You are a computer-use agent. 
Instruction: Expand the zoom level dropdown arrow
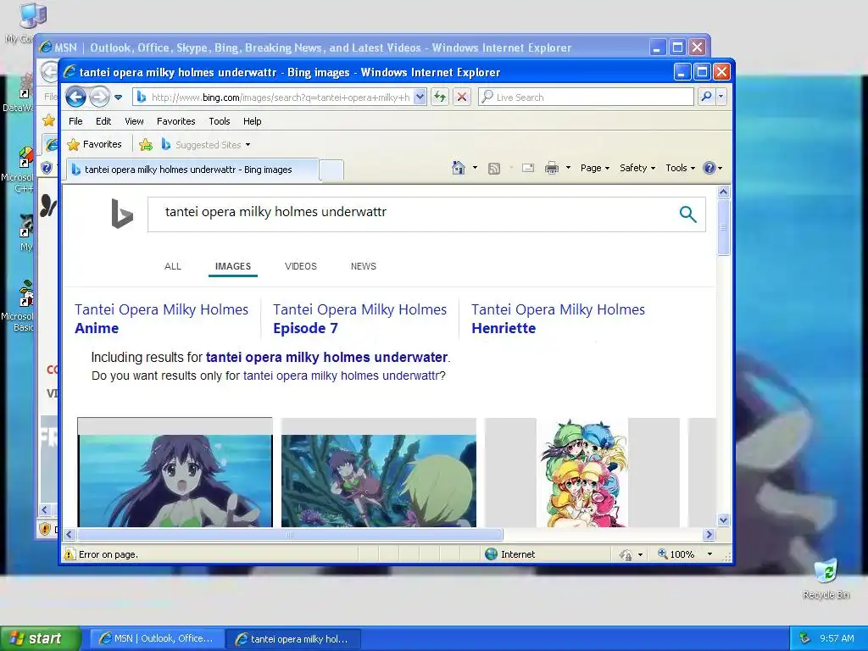click(x=709, y=554)
